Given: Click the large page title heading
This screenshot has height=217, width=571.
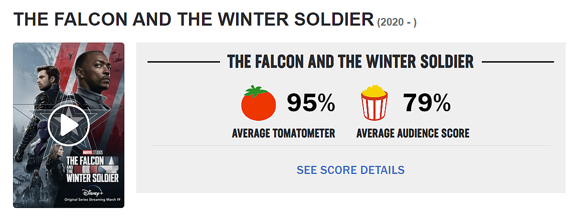Looking at the screenshot, I should (x=194, y=20).
